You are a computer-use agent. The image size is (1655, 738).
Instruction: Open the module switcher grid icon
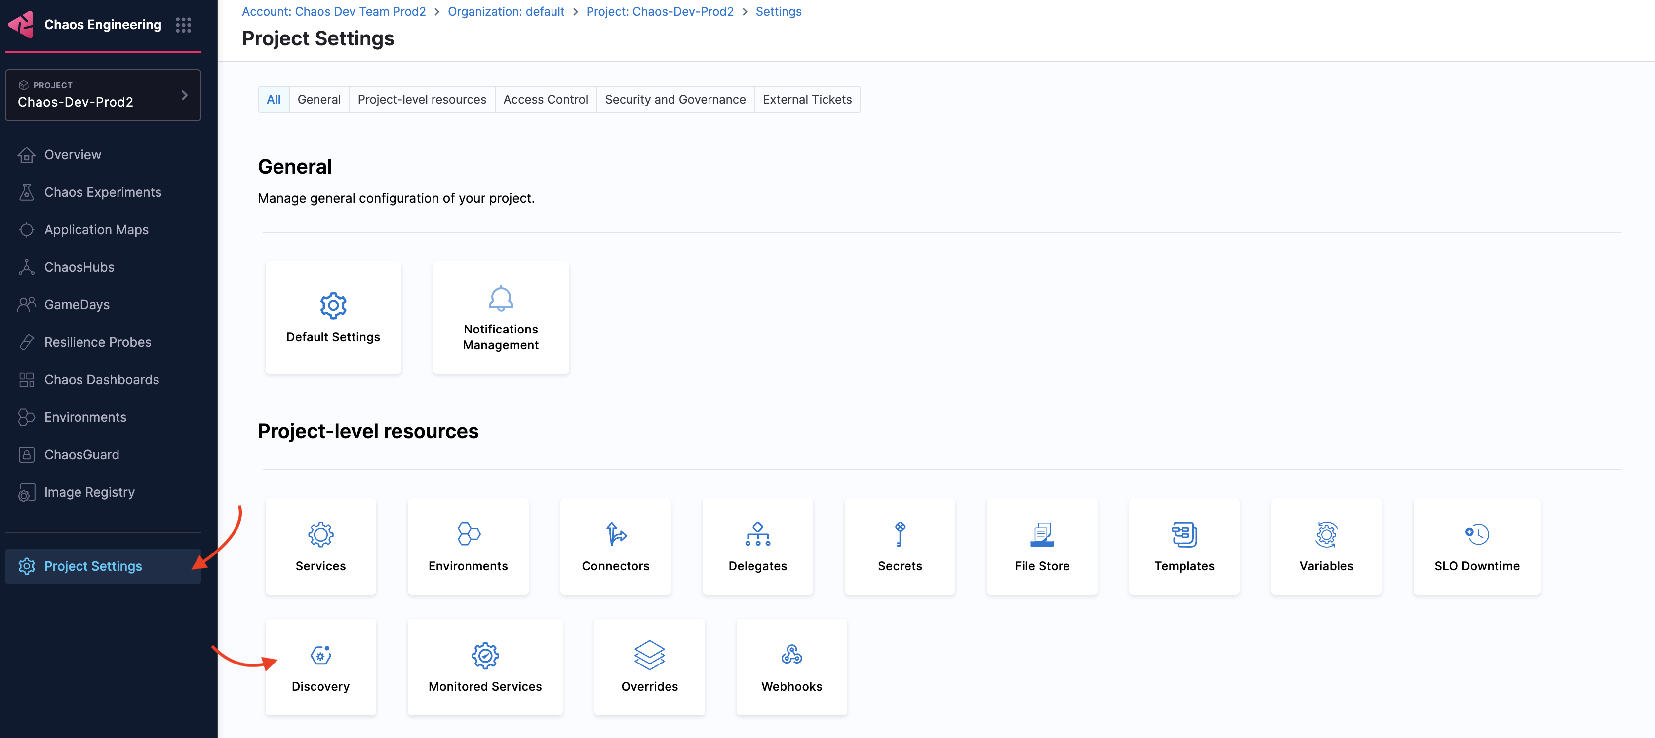[183, 24]
